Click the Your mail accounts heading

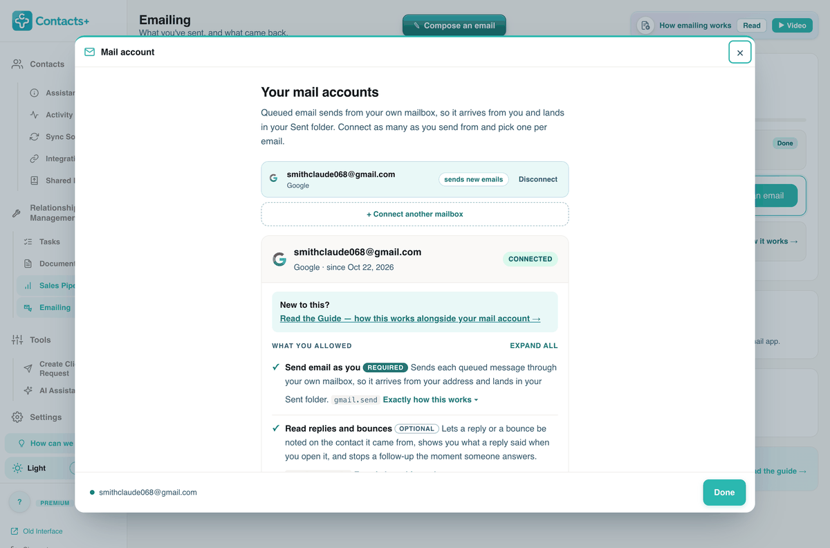(x=320, y=92)
